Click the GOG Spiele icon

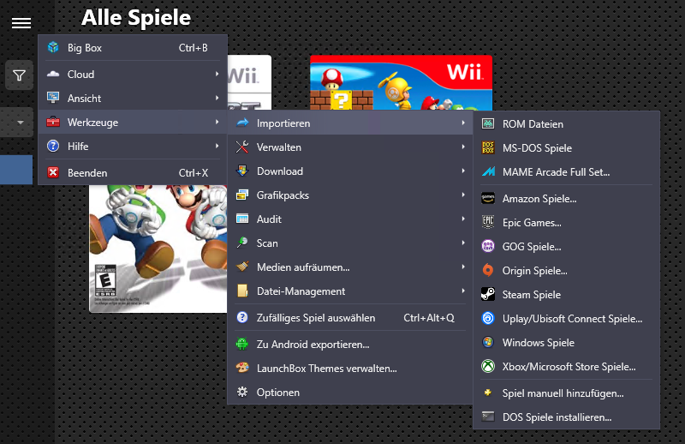tap(487, 247)
